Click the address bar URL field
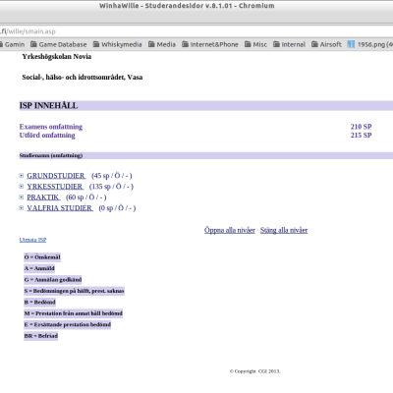 (196, 31)
